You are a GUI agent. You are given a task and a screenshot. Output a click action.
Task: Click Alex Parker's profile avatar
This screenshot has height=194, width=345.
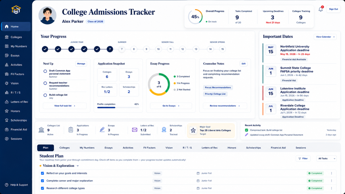tap(47, 16)
